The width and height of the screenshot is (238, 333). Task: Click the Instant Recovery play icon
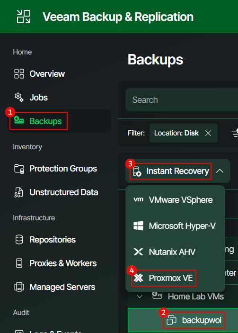[x=137, y=171]
